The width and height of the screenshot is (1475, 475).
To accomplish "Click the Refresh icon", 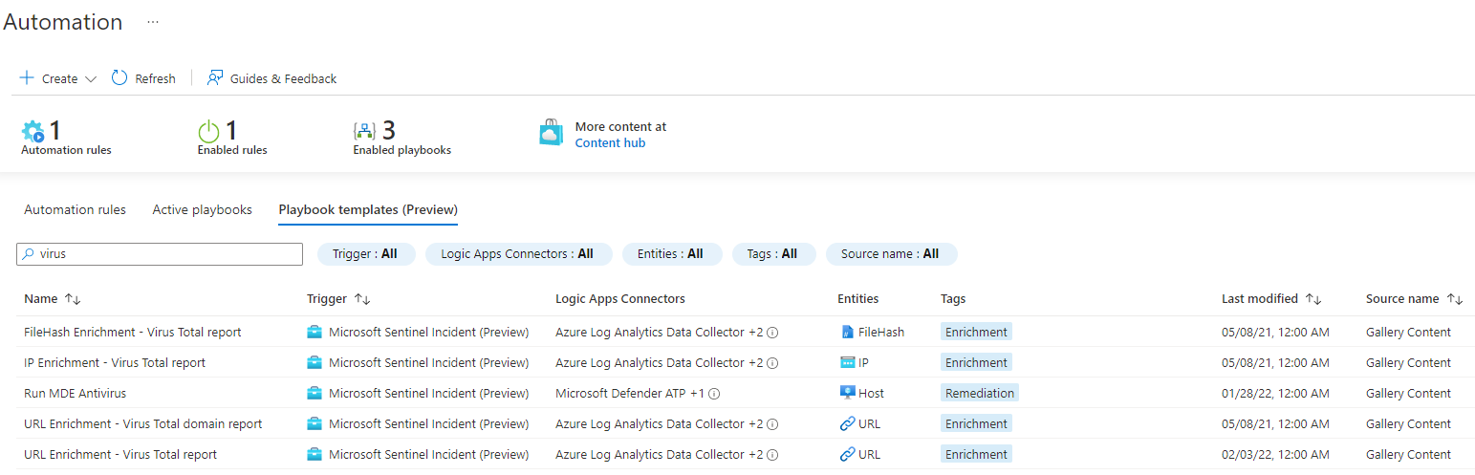I will click(119, 78).
